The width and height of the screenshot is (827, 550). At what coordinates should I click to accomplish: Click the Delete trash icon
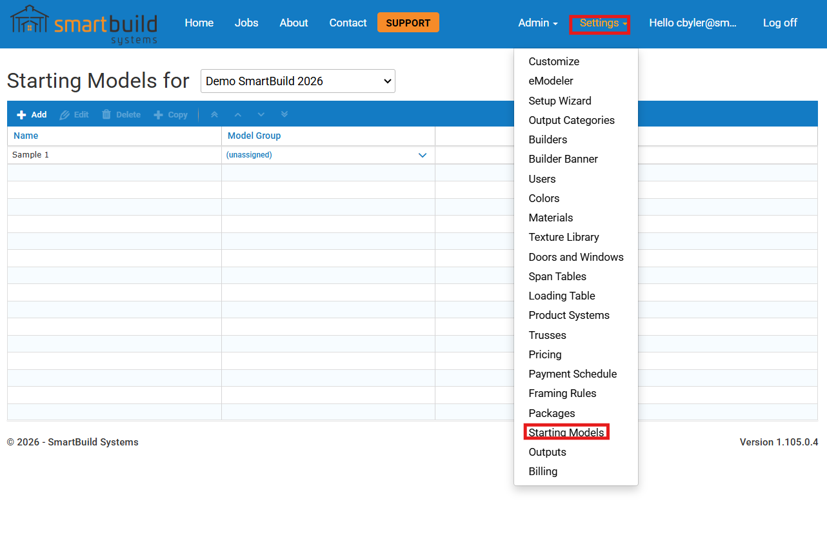[106, 114]
